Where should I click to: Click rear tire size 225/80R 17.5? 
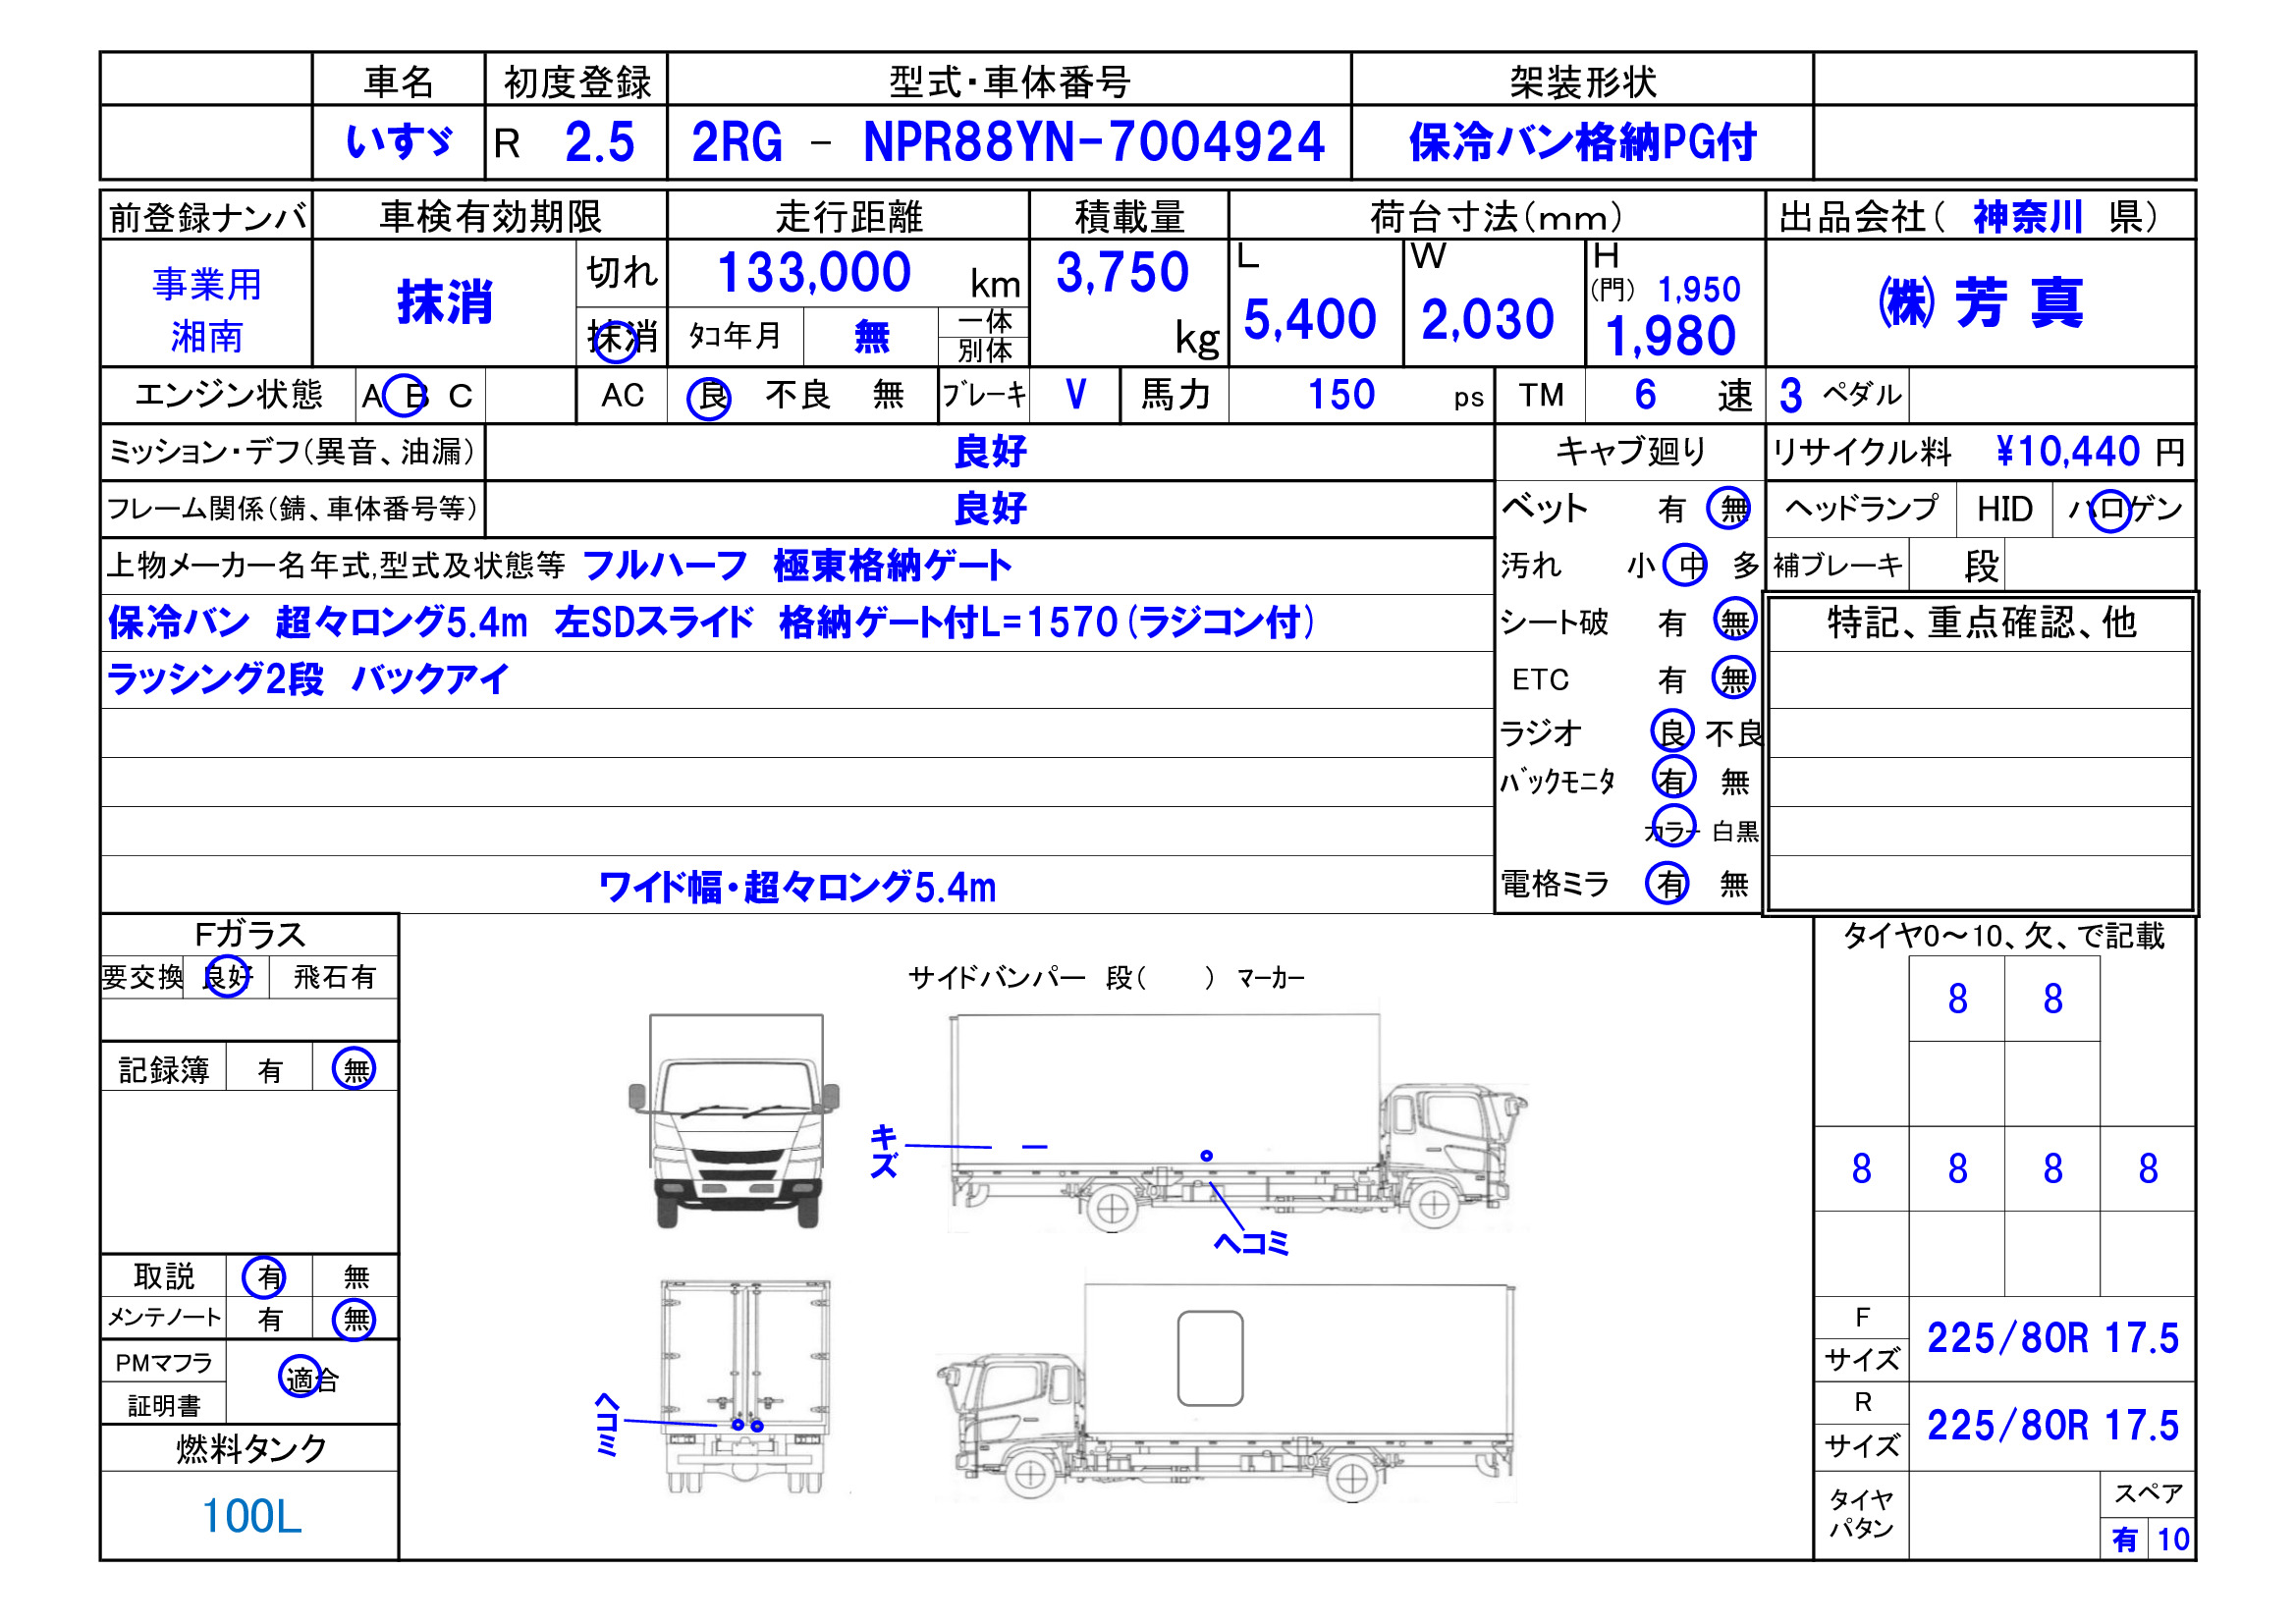(2052, 1426)
